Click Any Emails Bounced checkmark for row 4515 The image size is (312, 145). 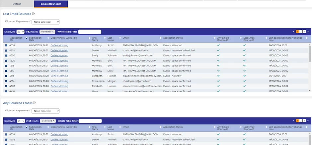218,76
